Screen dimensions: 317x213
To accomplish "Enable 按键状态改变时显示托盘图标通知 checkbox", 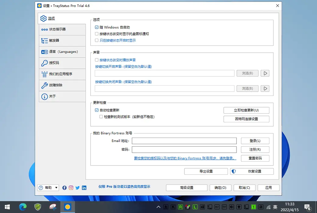I will coord(97,34).
